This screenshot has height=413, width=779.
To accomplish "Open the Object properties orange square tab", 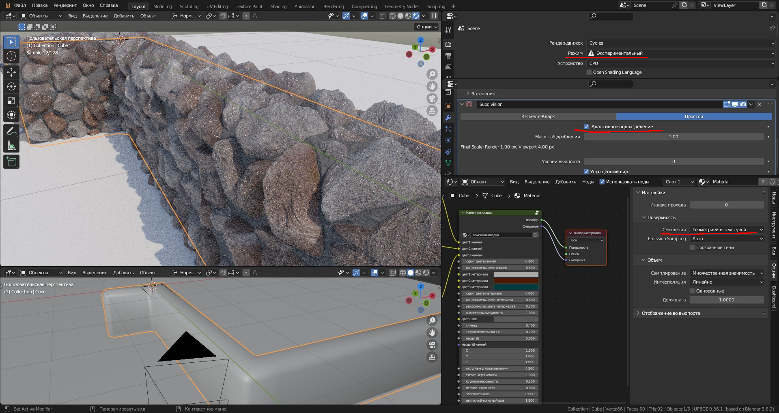I will (448, 106).
